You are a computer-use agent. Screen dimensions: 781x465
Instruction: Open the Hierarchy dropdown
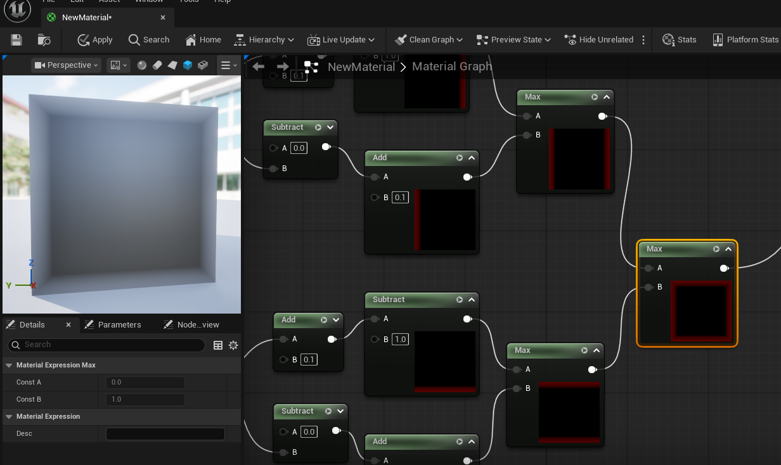pyautogui.click(x=264, y=39)
